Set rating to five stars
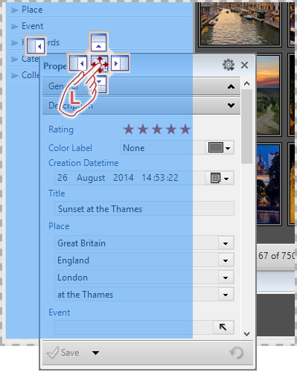 (x=185, y=129)
